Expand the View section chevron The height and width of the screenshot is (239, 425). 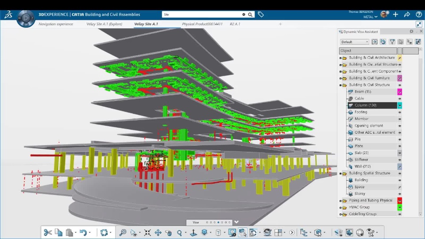pyautogui.click(x=236, y=222)
